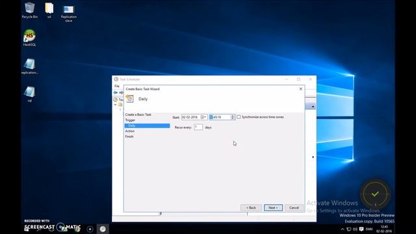Open the Action Center notification icon
Image resolution: width=416 pixels, height=234 pixels.
pos(361,229)
